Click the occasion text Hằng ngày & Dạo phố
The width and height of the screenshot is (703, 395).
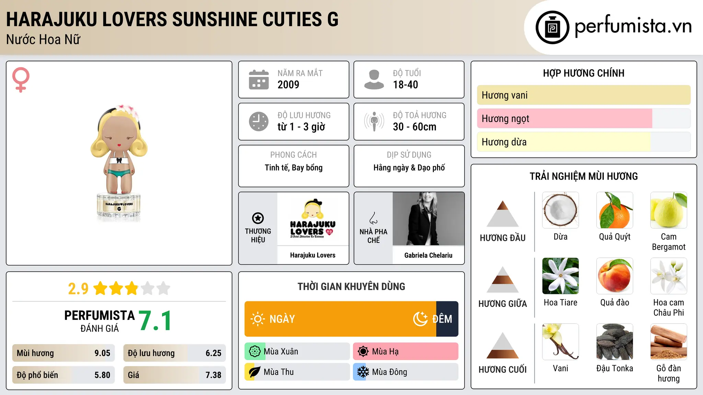coord(409,168)
